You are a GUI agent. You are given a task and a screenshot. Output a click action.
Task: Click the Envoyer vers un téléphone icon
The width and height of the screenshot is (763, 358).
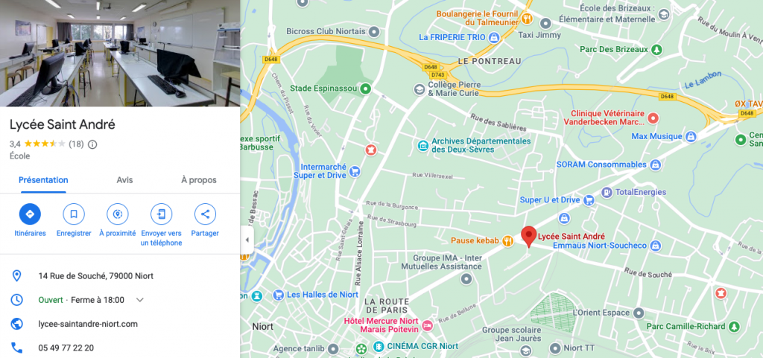161,214
